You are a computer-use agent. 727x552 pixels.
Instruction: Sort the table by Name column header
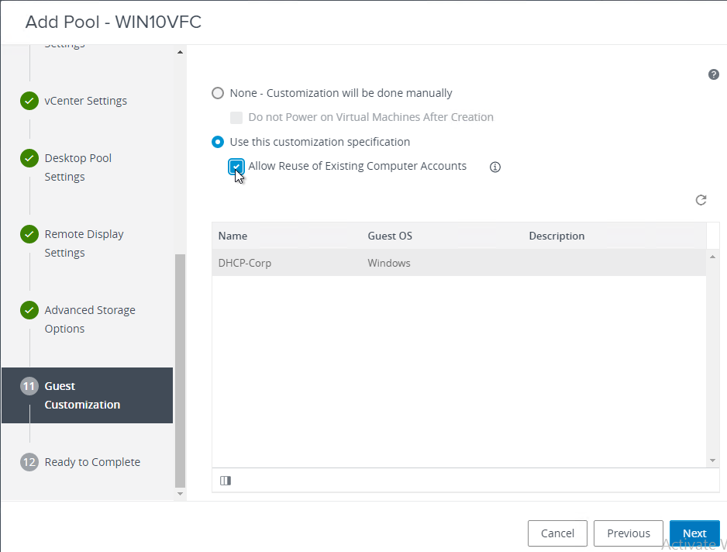tap(233, 236)
